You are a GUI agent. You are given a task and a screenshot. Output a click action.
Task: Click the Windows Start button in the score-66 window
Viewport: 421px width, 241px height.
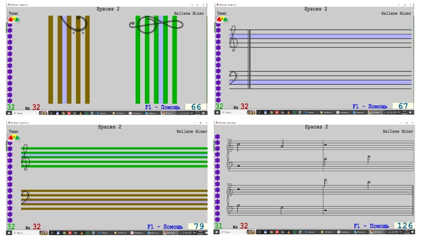pyautogui.click(x=8, y=113)
